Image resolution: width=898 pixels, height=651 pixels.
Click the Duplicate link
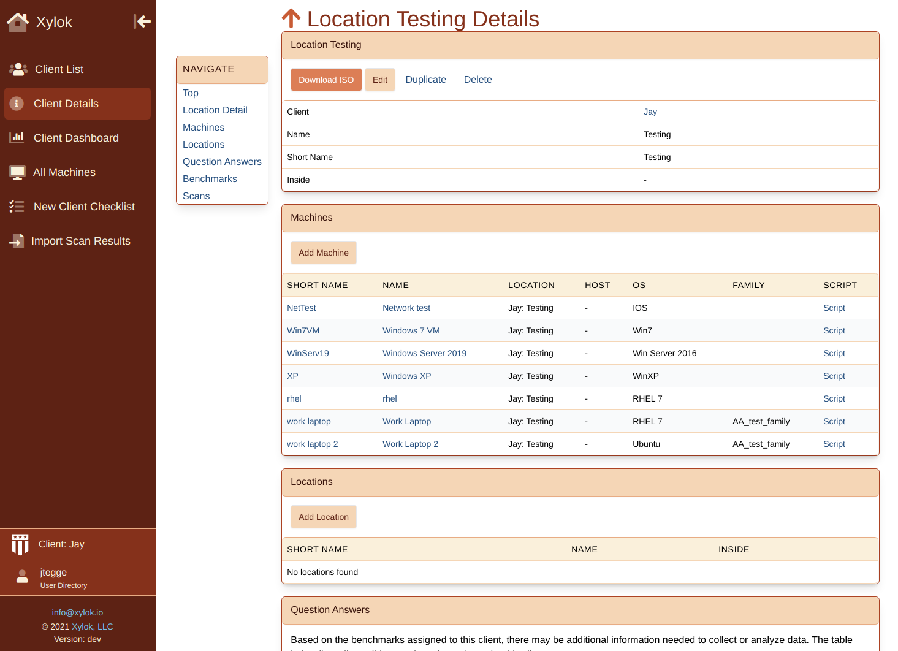coord(426,80)
